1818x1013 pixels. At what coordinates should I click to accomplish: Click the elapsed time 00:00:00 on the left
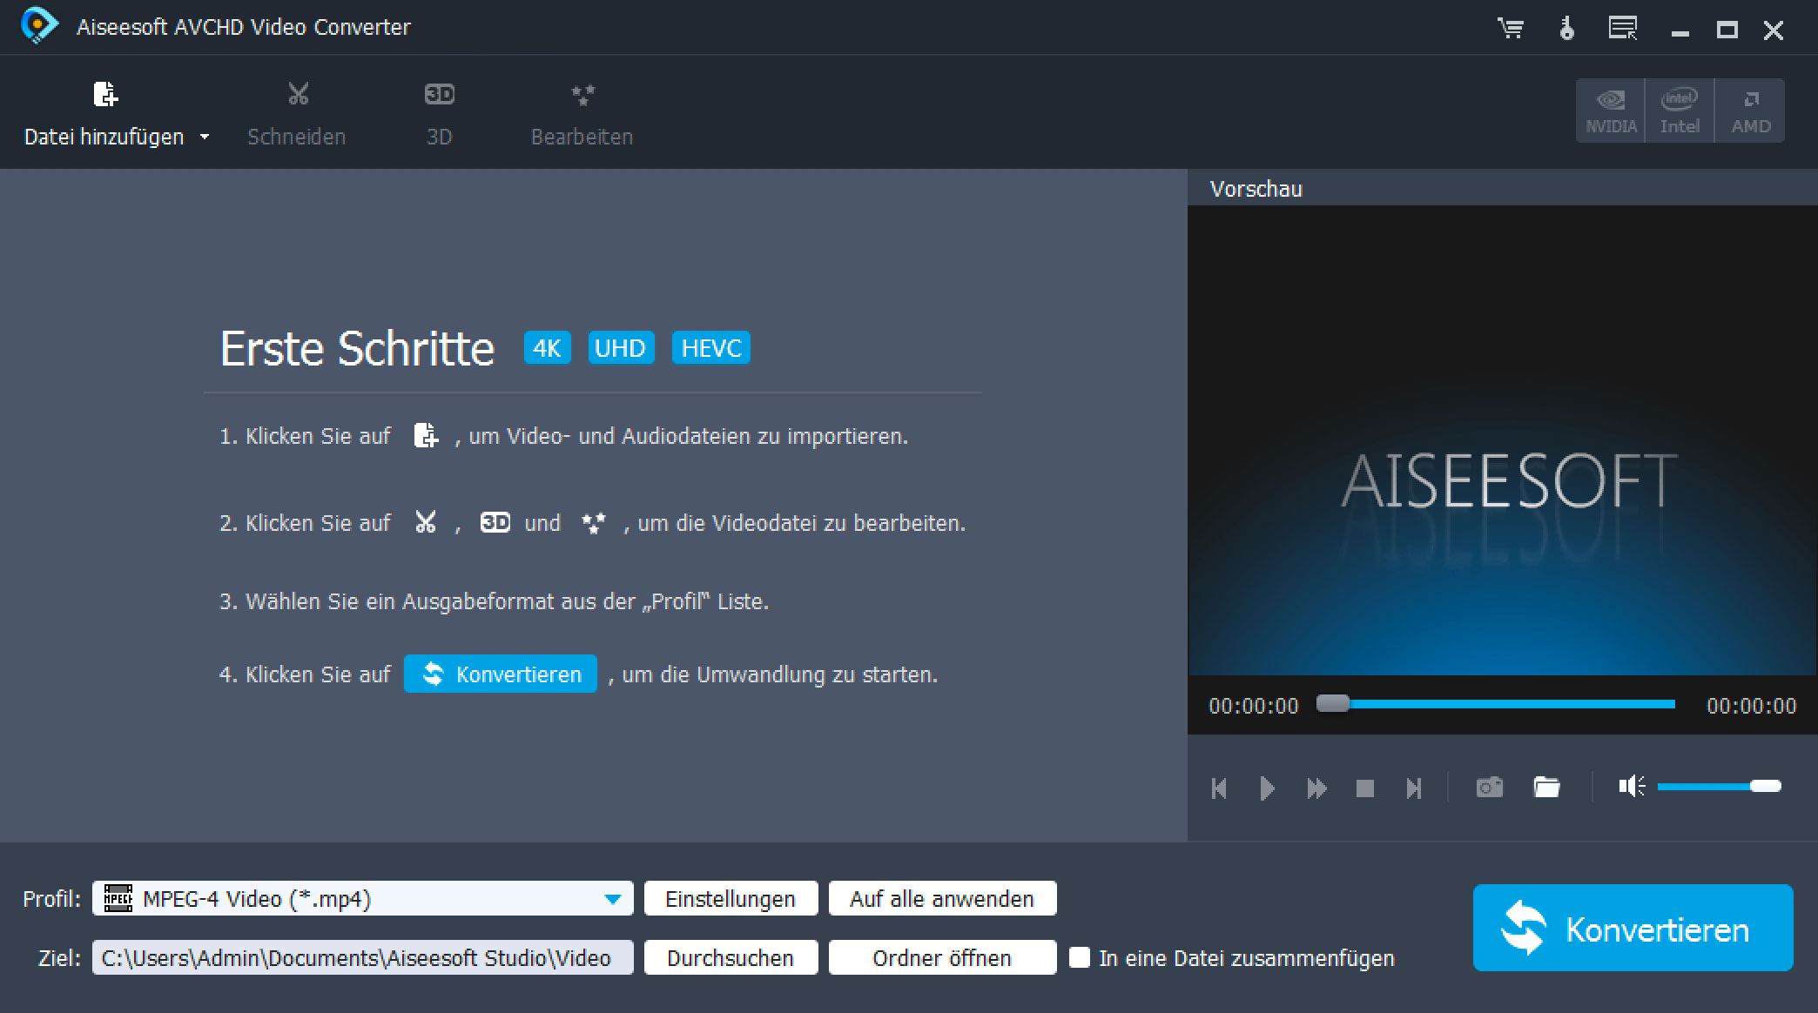click(1253, 706)
